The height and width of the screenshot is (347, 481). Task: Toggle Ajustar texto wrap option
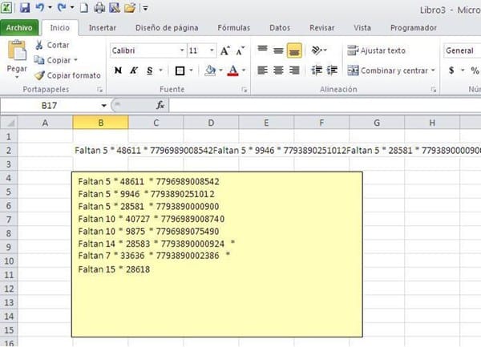(377, 50)
